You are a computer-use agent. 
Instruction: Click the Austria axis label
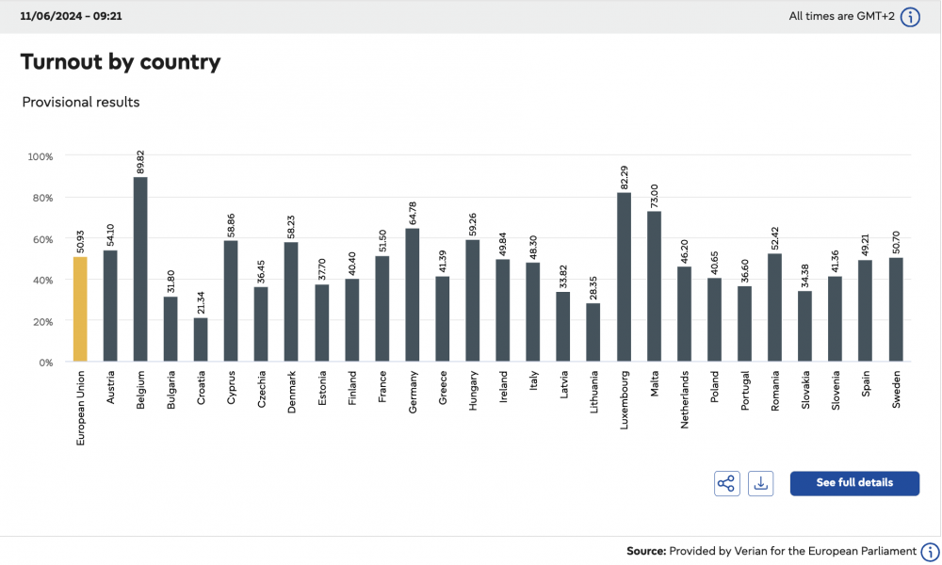pyautogui.click(x=110, y=387)
